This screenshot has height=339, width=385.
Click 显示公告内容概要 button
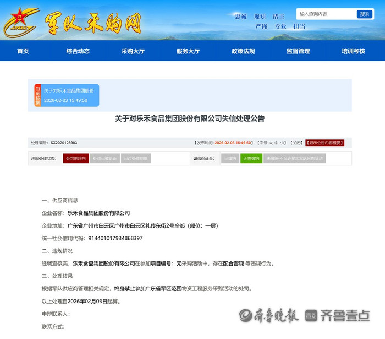325,143
